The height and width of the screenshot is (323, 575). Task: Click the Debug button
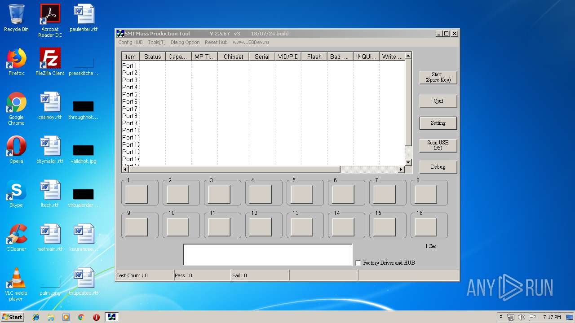pos(438,167)
